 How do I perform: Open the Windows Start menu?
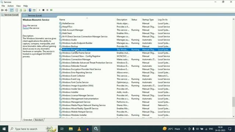[x=4, y=129]
